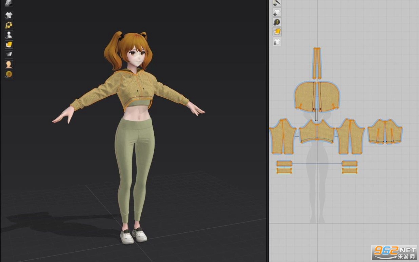Select the left hood pattern piece
This screenshot has width=419, height=262.
305,97
